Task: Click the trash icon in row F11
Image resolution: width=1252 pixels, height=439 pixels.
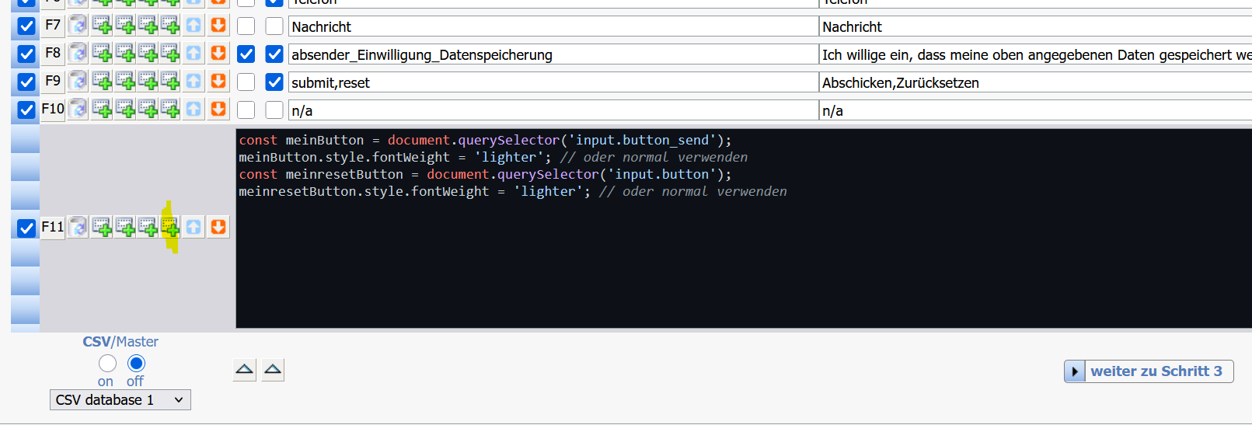Action: (x=78, y=227)
